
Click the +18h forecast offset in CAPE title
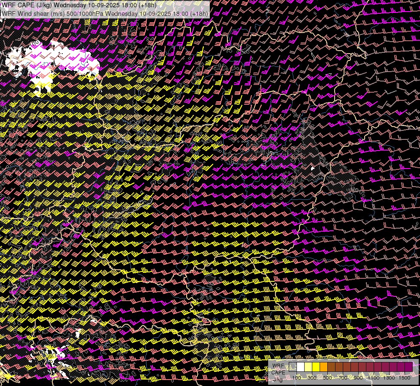[x=147, y=5]
